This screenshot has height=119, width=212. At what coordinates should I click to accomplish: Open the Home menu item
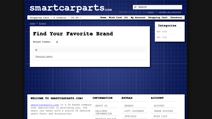tap(103, 17)
